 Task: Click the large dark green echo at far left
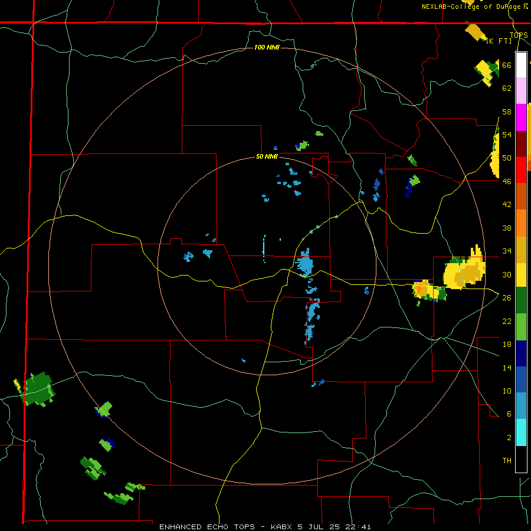38,389
